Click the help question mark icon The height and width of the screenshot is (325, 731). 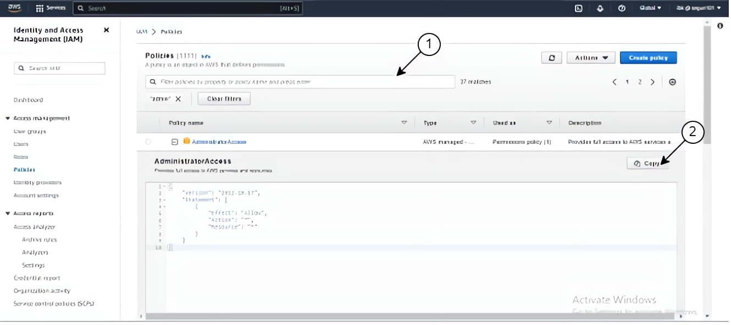622,8
